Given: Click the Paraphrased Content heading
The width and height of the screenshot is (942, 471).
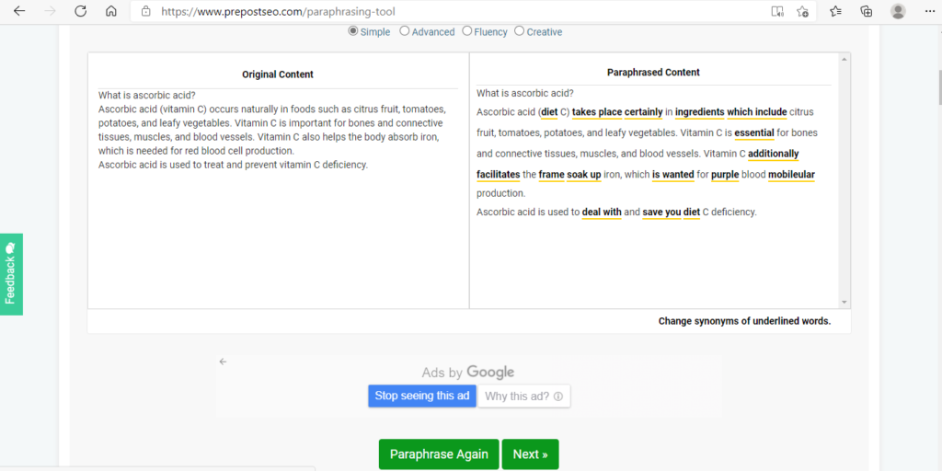Looking at the screenshot, I should click(x=653, y=72).
